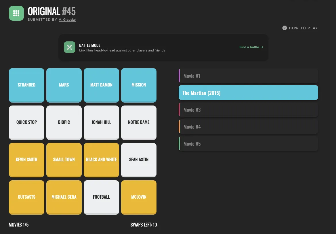Click the green grid logo icon

(16, 13)
